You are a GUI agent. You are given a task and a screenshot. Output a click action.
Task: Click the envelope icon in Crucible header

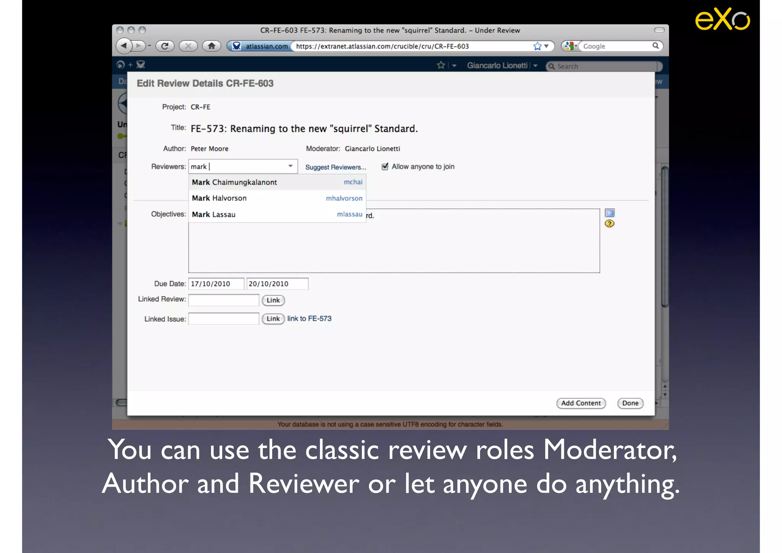[141, 65]
